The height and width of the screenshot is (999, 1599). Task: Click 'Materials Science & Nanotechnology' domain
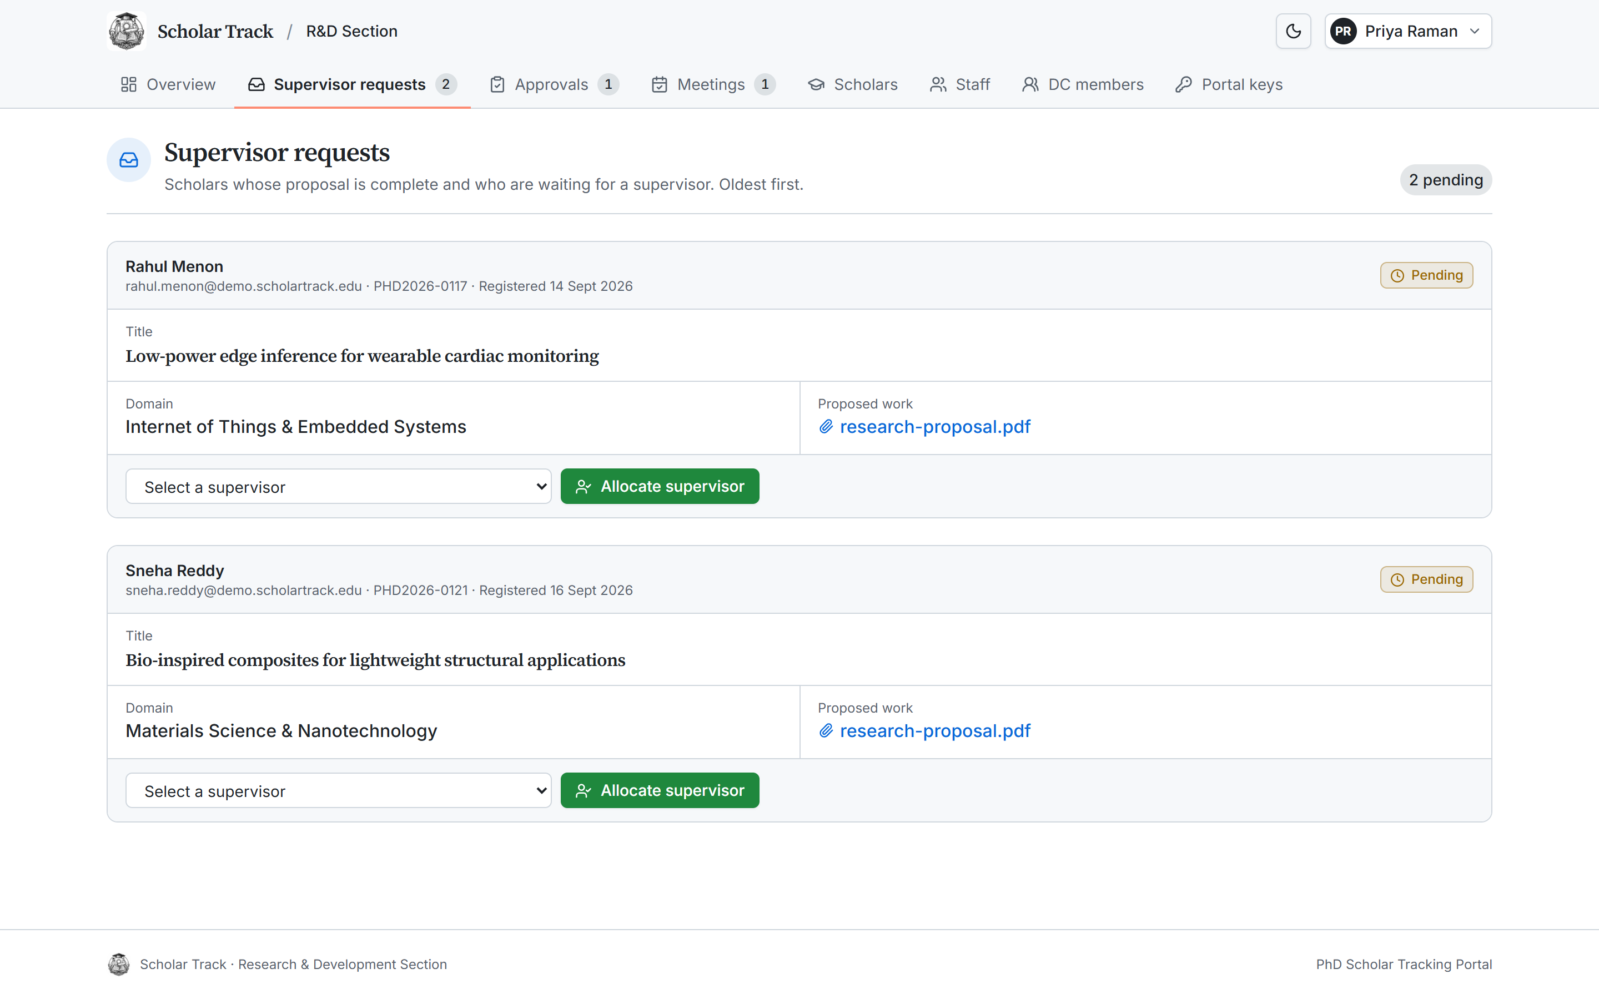tap(281, 731)
